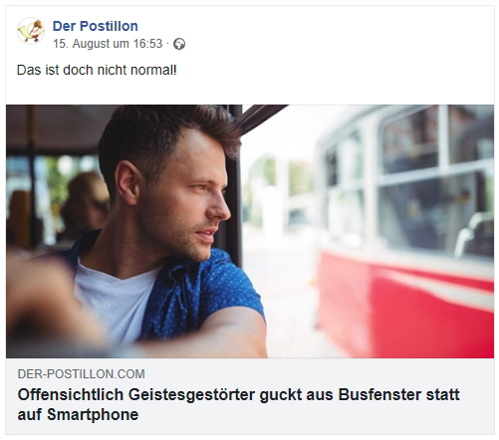Open the Der Postillon page name link
Screen dimensions: 499x440
[x=96, y=26]
